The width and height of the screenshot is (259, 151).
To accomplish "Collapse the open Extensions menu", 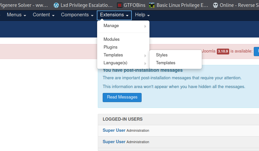I will click(x=114, y=15).
